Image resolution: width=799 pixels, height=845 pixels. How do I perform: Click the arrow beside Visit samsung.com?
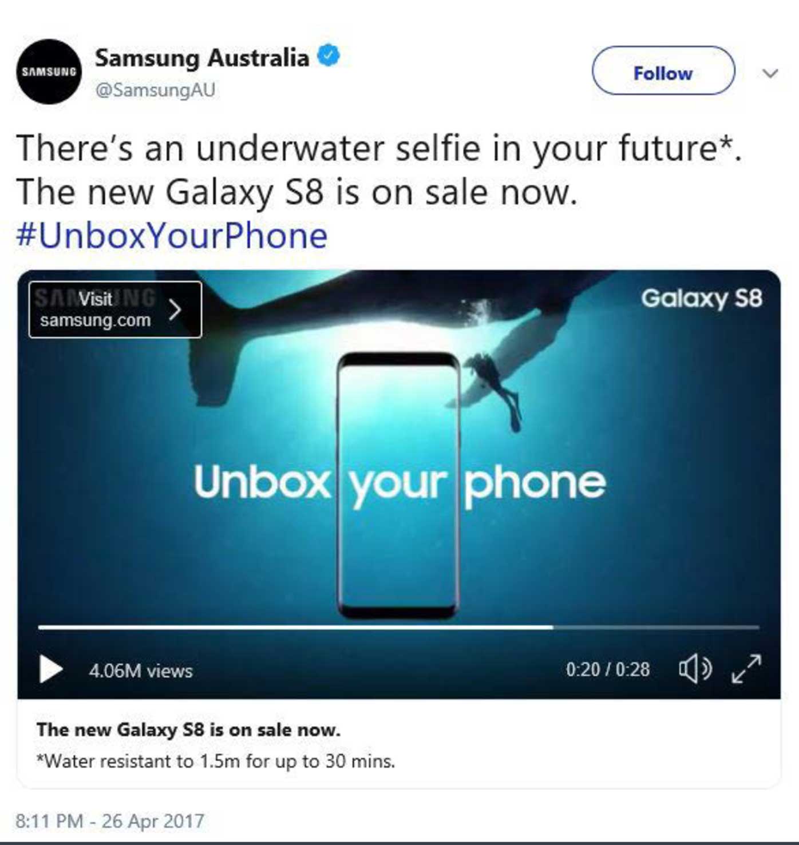pyautogui.click(x=175, y=310)
